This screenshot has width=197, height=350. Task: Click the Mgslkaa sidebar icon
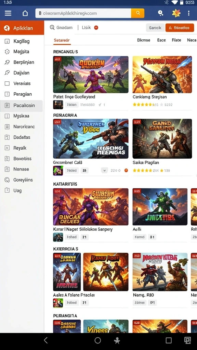coord(7,116)
